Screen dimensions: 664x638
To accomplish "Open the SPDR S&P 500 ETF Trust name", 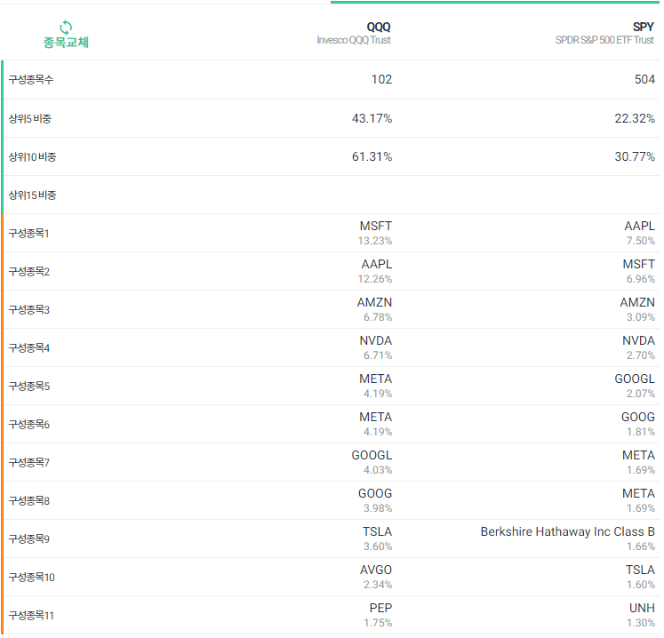I will pos(604,40).
